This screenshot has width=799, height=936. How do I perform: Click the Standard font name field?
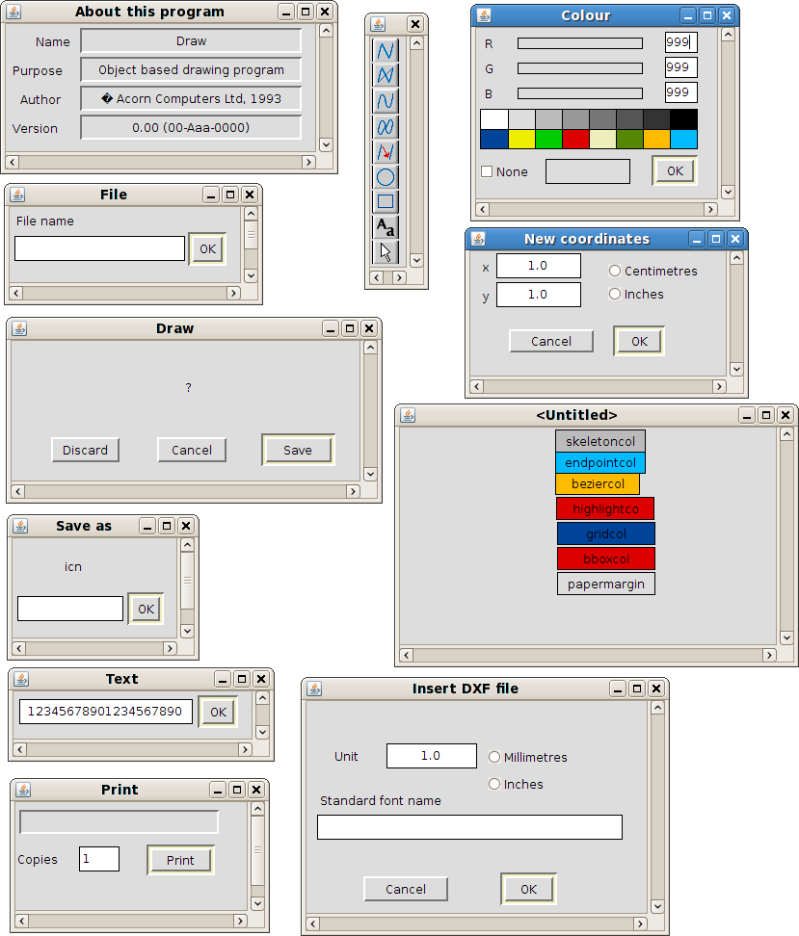click(x=469, y=827)
